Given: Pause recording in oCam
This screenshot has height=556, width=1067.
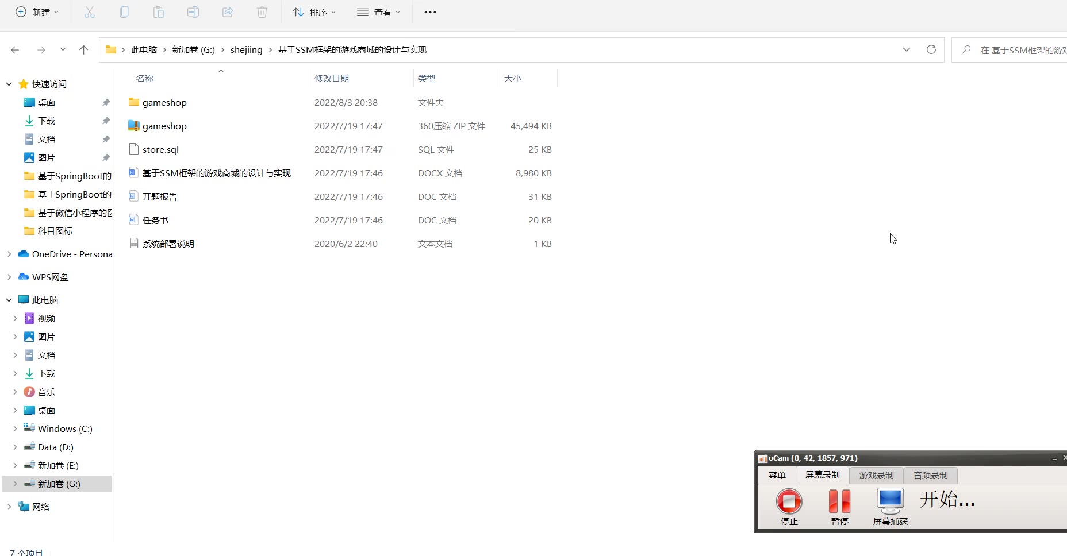Looking at the screenshot, I should click(x=840, y=501).
